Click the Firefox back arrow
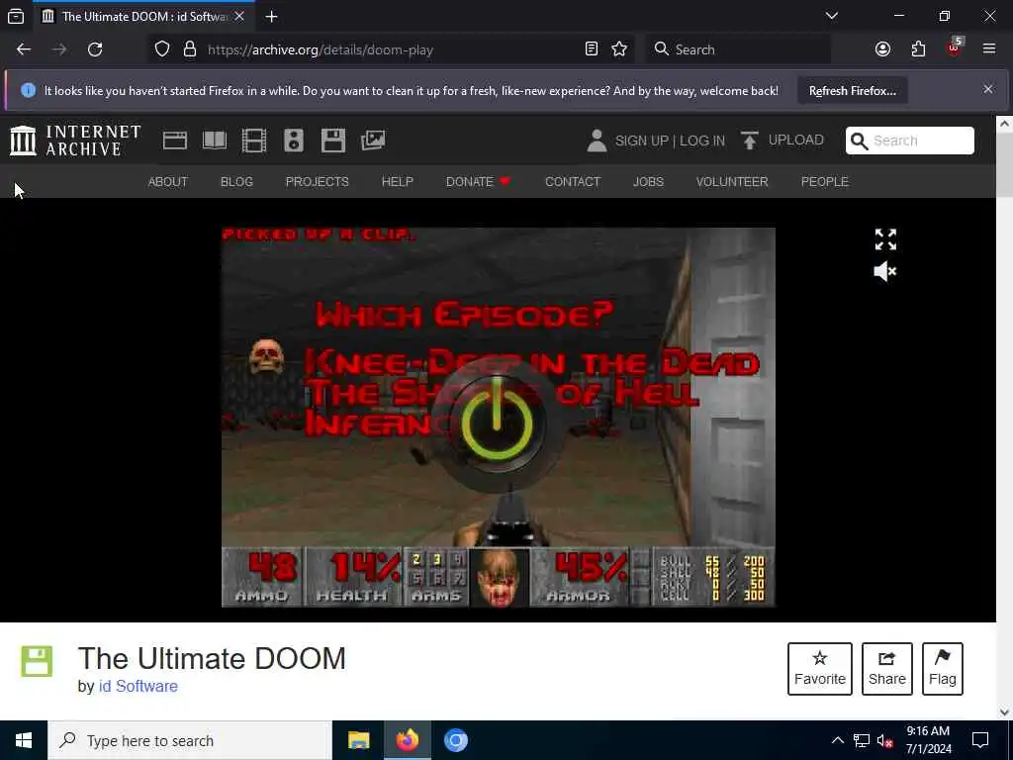Image resolution: width=1013 pixels, height=760 pixels. (x=24, y=49)
